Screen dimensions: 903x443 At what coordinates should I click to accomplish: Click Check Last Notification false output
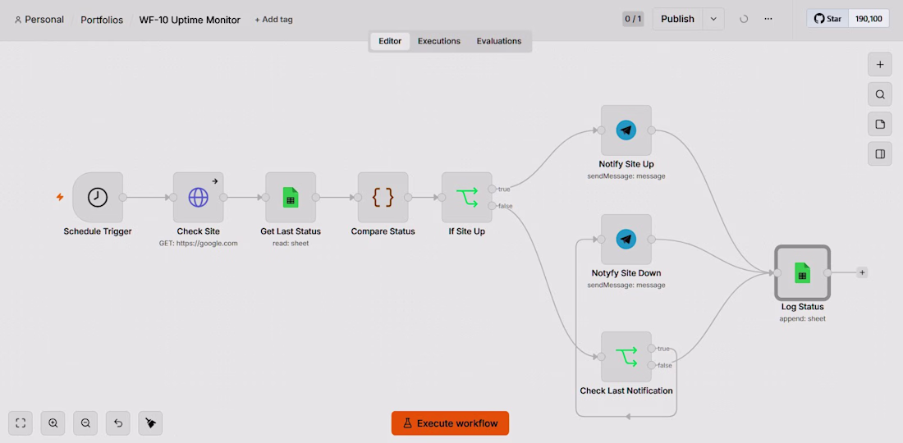click(651, 365)
